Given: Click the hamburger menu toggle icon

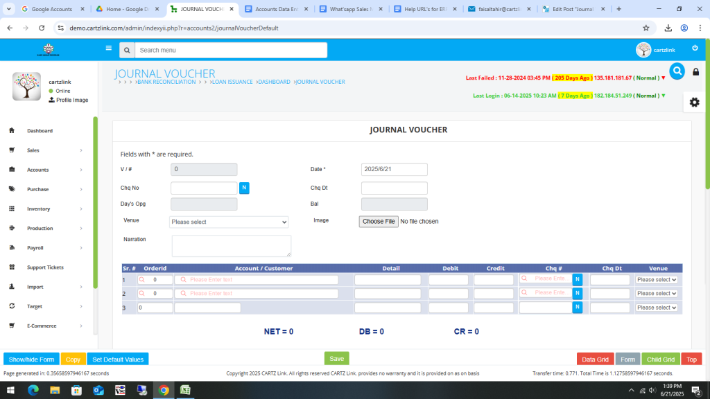Looking at the screenshot, I should [108, 48].
